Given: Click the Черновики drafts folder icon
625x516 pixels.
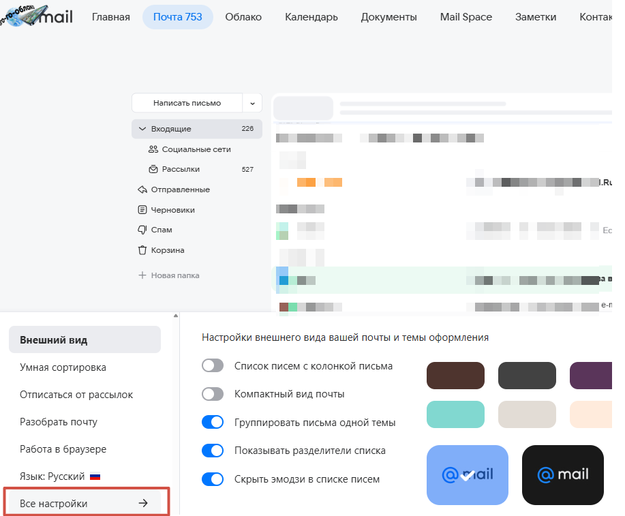Looking at the screenshot, I should [x=142, y=210].
